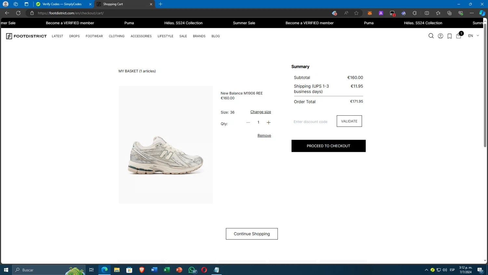Open browser extensions puzzle icon
488x275 pixels.
point(414,13)
